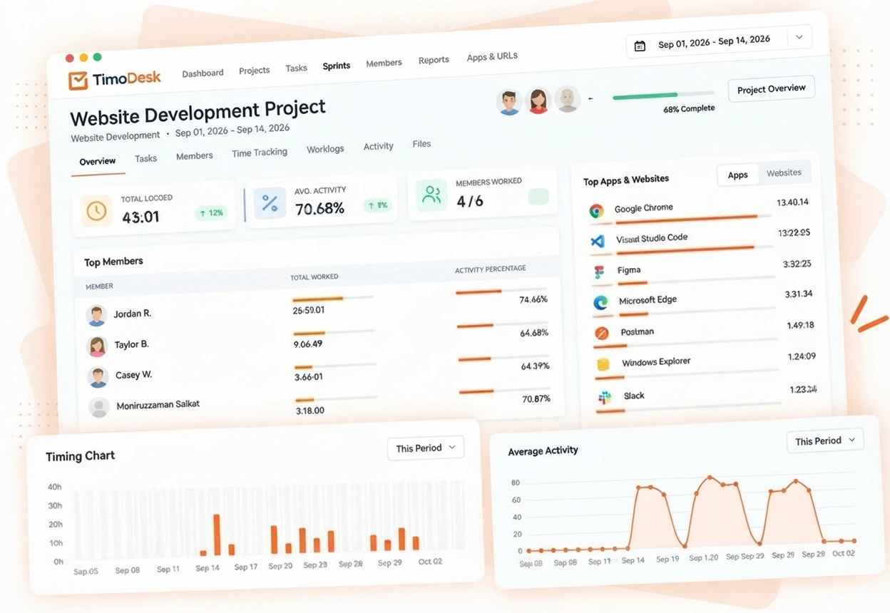Click the calendar icon in date range
The width and height of the screenshot is (890, 613).
(640, 46)
